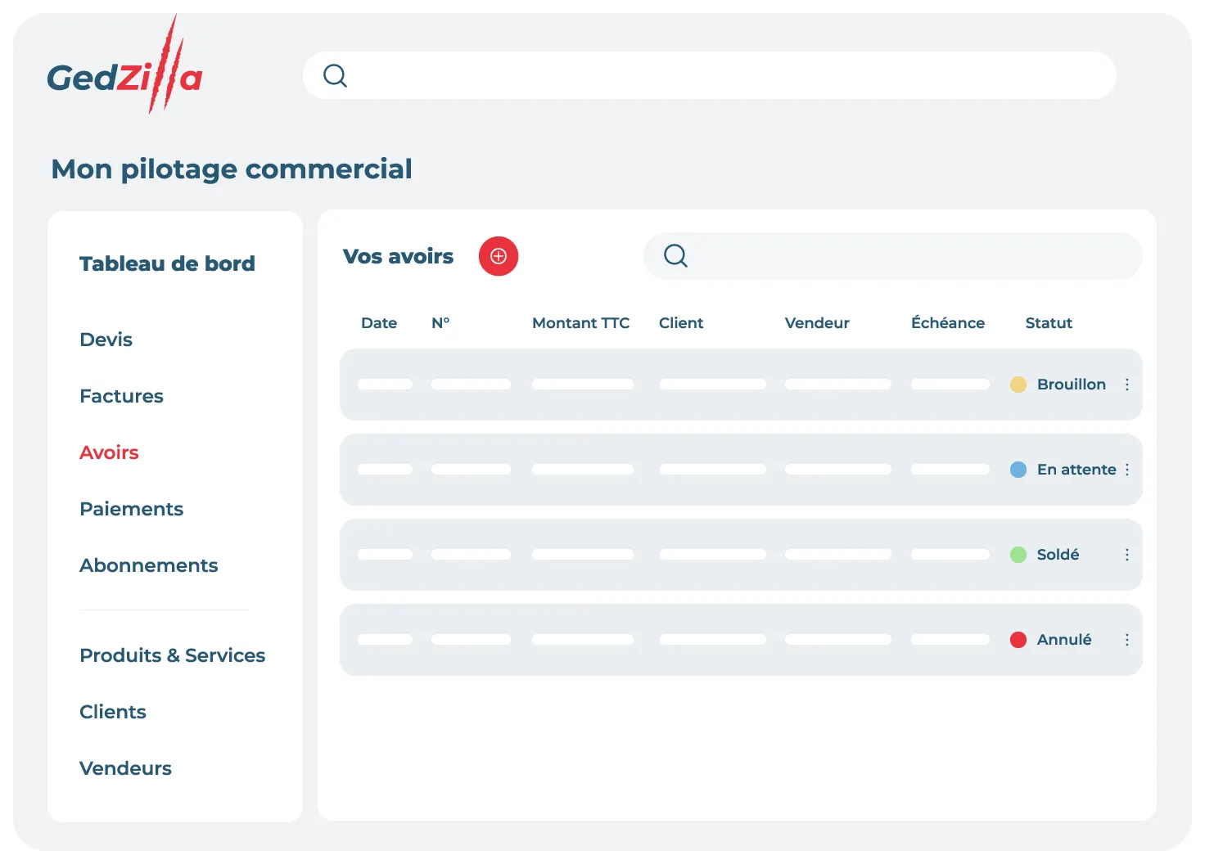Open the three-dot menu of En attente row
This screenshot has width=1205, height=864.
[x=1127, y=470]
